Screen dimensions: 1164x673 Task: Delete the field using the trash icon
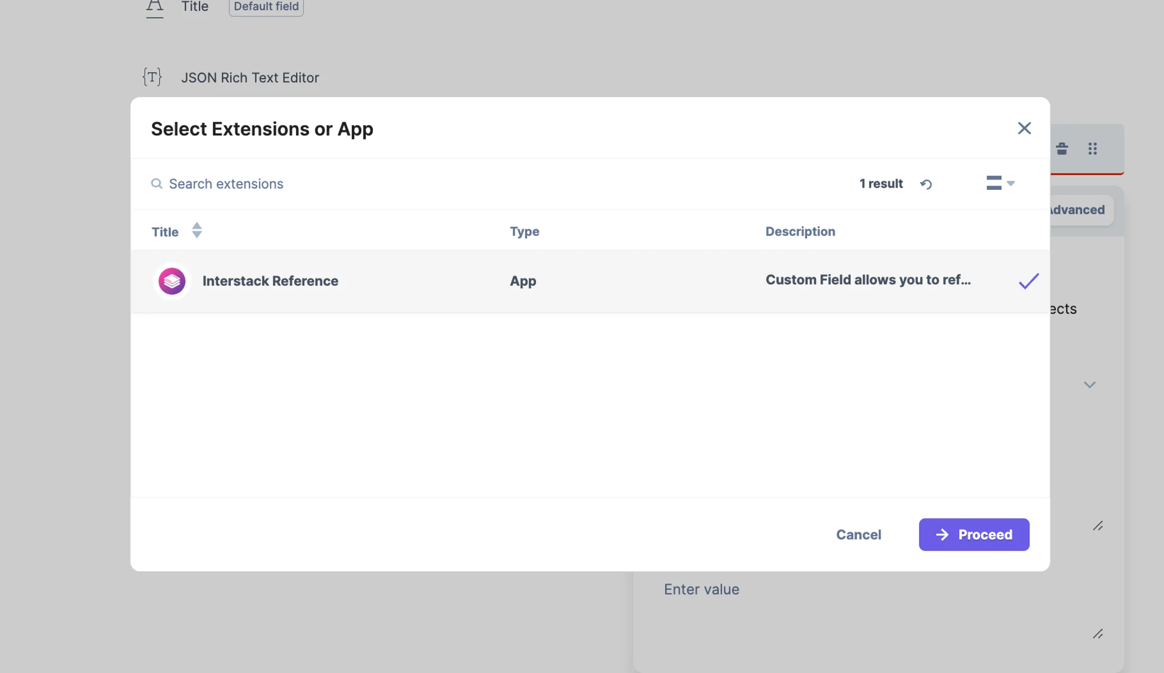point(1061,149)
